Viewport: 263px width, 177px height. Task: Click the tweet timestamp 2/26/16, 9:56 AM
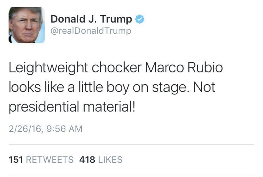(45, 129)
